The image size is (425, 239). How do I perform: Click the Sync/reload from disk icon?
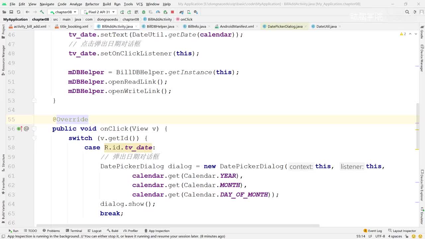coord(19,12)
